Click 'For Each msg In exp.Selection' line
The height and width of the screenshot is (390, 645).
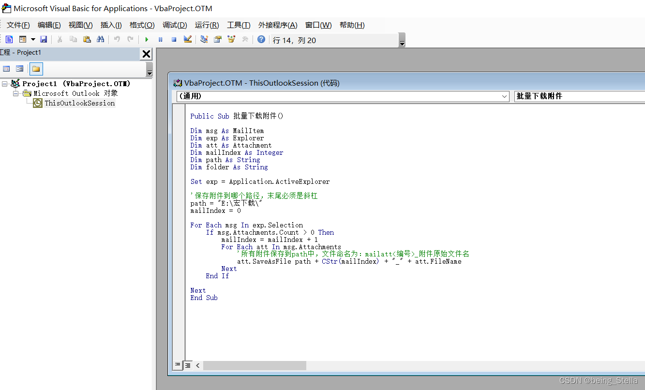pos(247,225)
